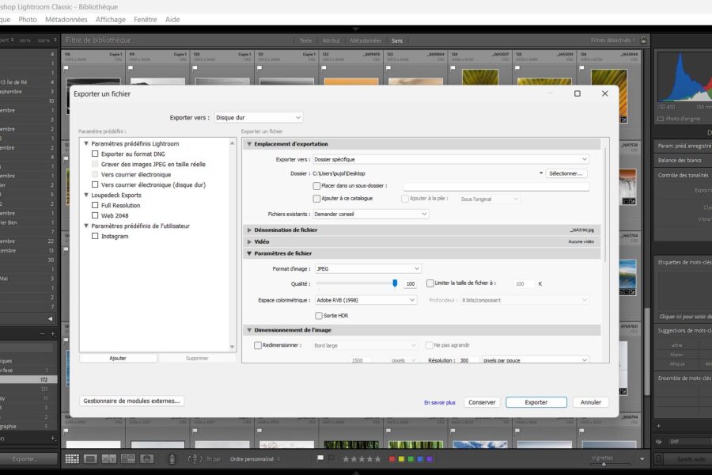Tick the 'Redimensionner' checkbox
The image size is (712, 475).
[258, 345]
